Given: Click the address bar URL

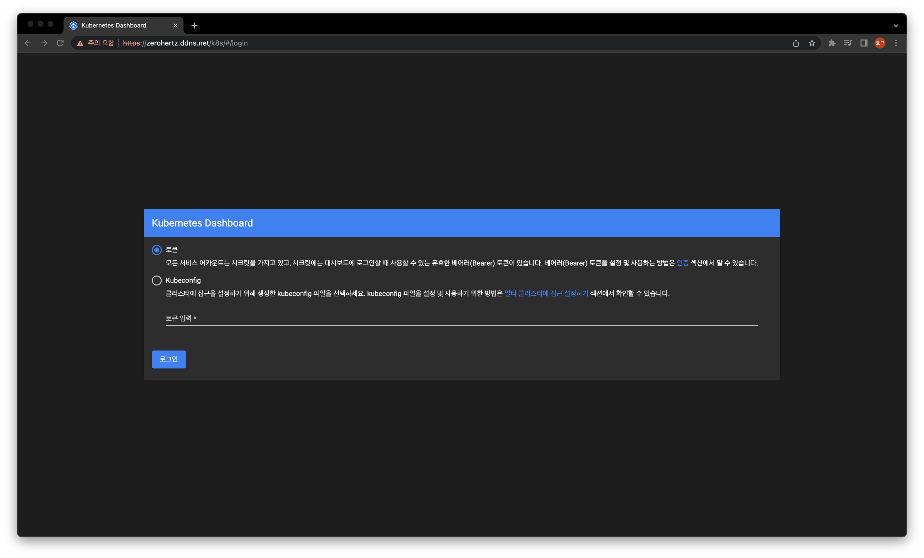Looking at the screenshot, I should pos(185,43).
